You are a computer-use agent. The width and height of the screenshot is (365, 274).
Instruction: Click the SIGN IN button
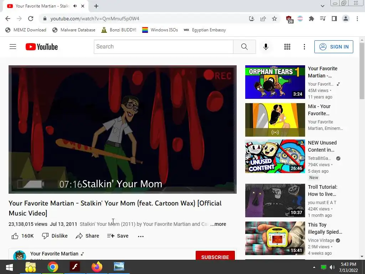pyautogui.click(x=334, y=47)
